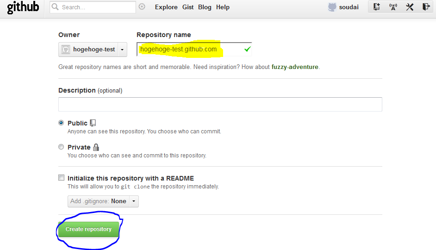Click the green checkmark validation icon

pyautogui.click(x=248, y=49)
